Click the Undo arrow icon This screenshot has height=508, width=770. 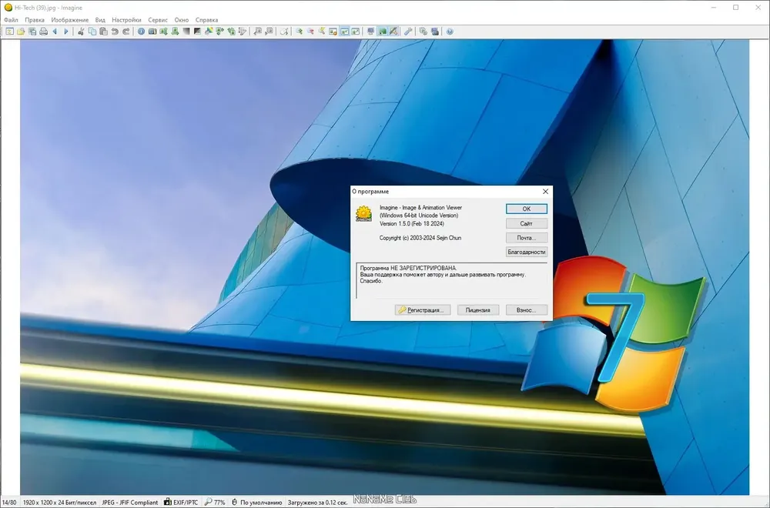tap(115, 32)
